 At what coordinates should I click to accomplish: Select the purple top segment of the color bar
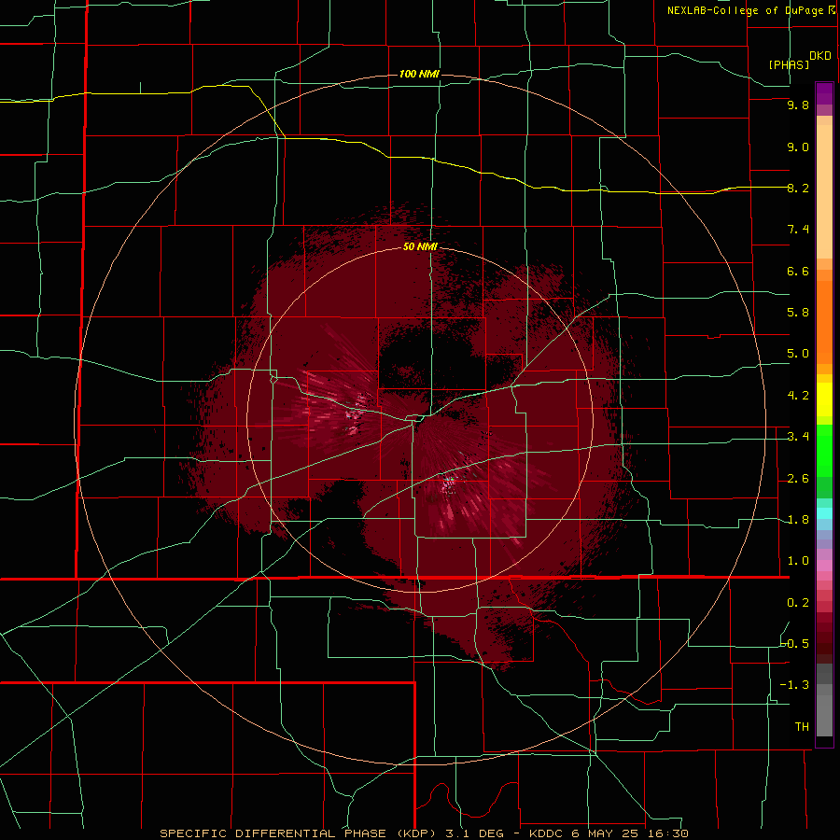[824, 93]
